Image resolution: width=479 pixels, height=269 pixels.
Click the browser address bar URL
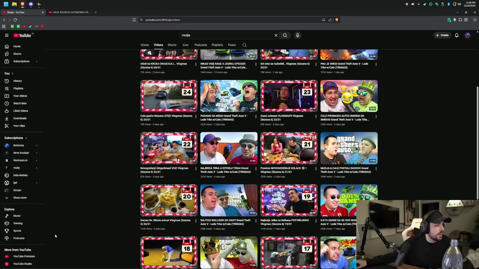click(163, 20)
